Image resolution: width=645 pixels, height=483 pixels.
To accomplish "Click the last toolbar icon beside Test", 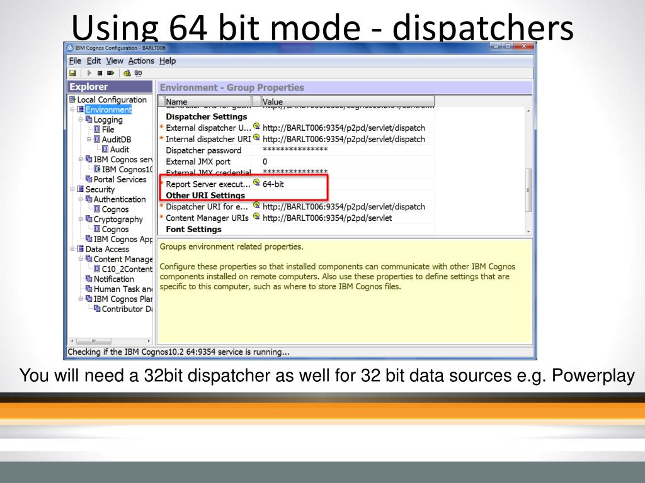I will 138,73.
